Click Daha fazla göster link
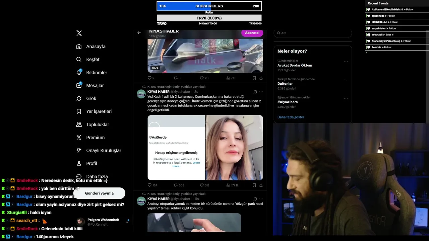The height and width of the screenshot is (241, 429). [291, 117]
